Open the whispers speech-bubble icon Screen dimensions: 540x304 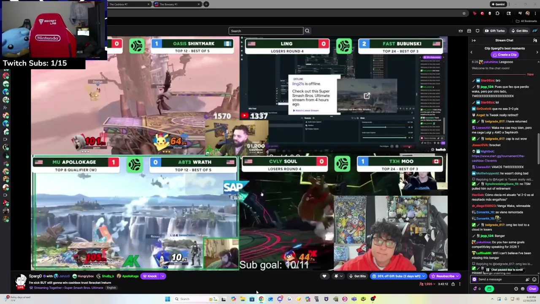477,31
